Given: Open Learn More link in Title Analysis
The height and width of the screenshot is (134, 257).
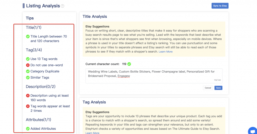Looking at the screenshot, I should point(166,52).
